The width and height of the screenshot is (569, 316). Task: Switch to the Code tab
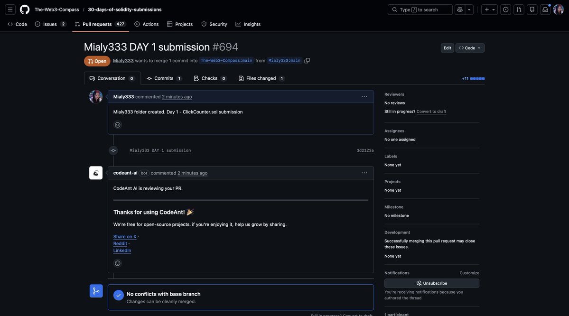pos(17,24)
